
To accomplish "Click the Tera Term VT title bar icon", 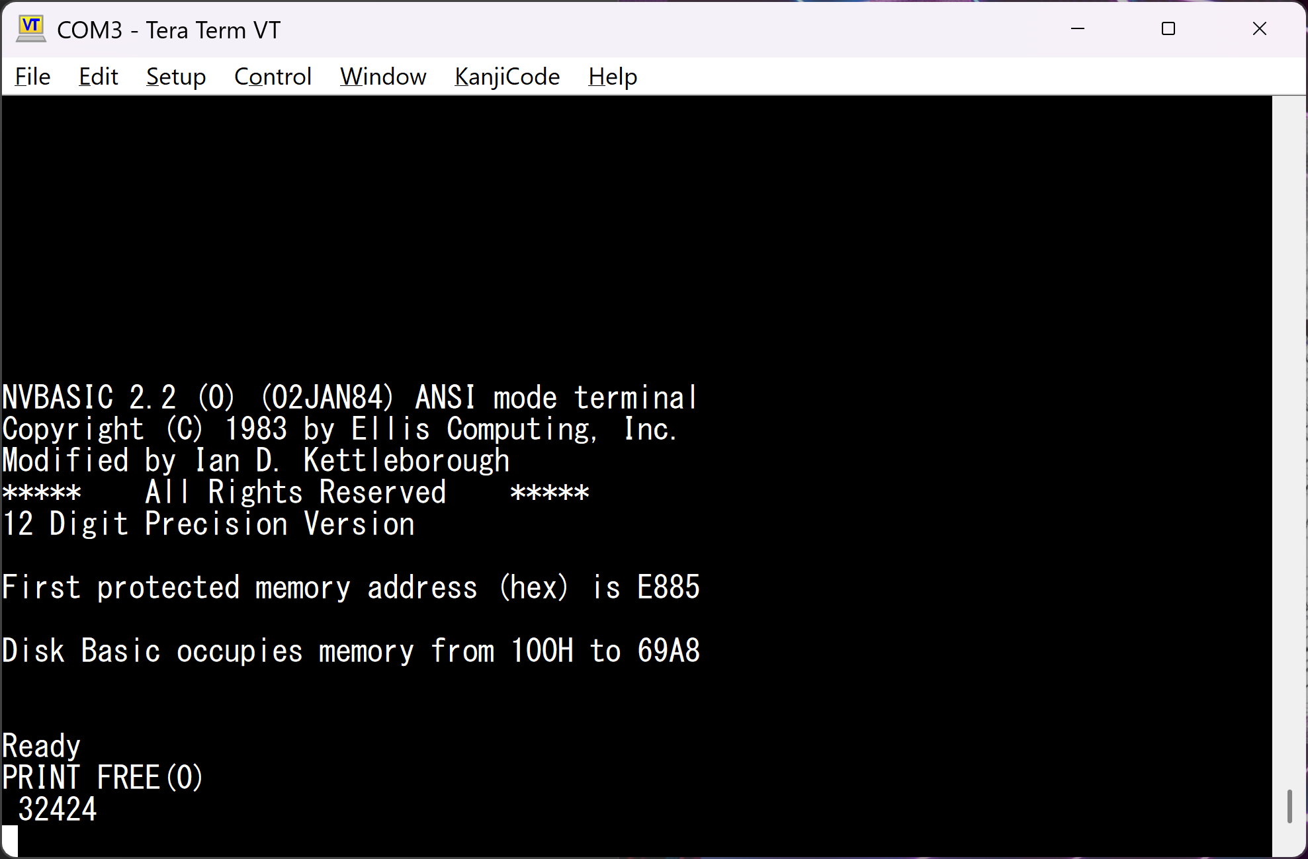I will (31, 28).
